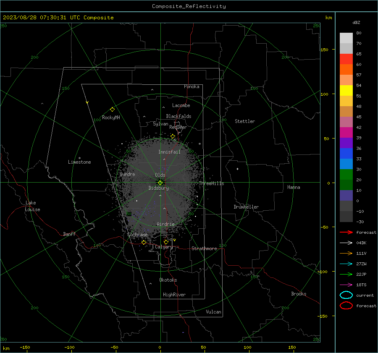Click the HighRiver town label
This screenshot has width=378, height=353.
coord(174,295)
